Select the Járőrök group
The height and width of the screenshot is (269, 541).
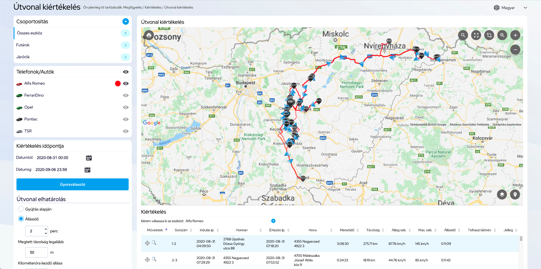click(x=23, y=57)
